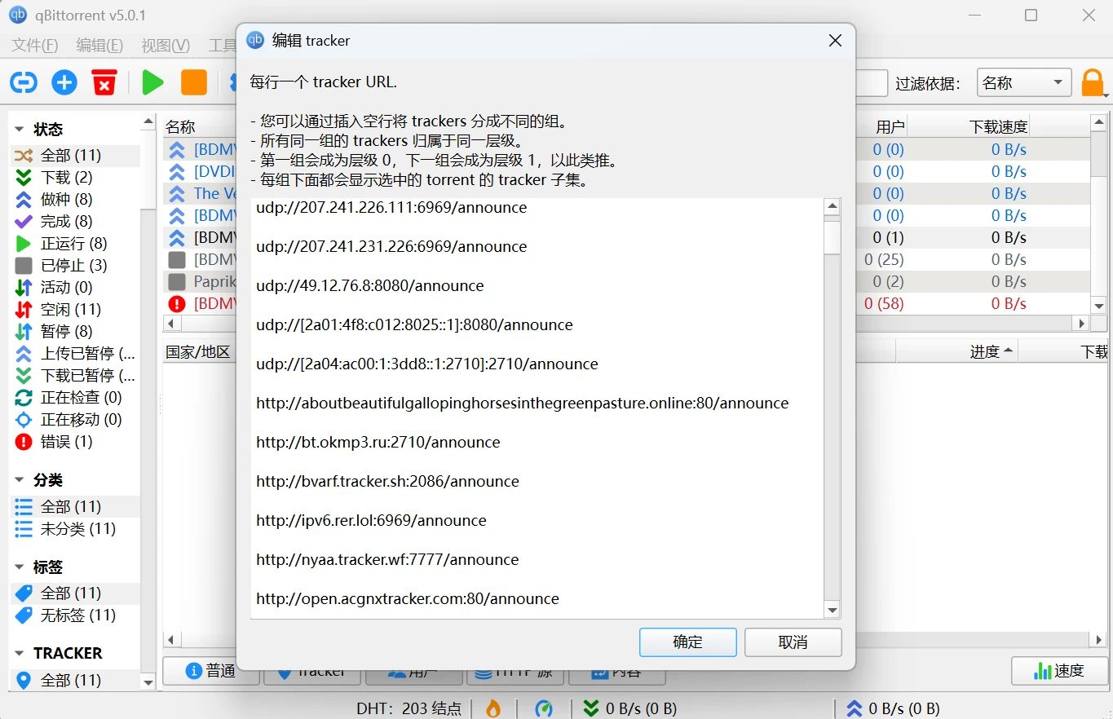Image resolution: width=1113 pixels, height=719 pixels.
Task: Click the DHT: 203 结点 status text
Action: (409, 708)
